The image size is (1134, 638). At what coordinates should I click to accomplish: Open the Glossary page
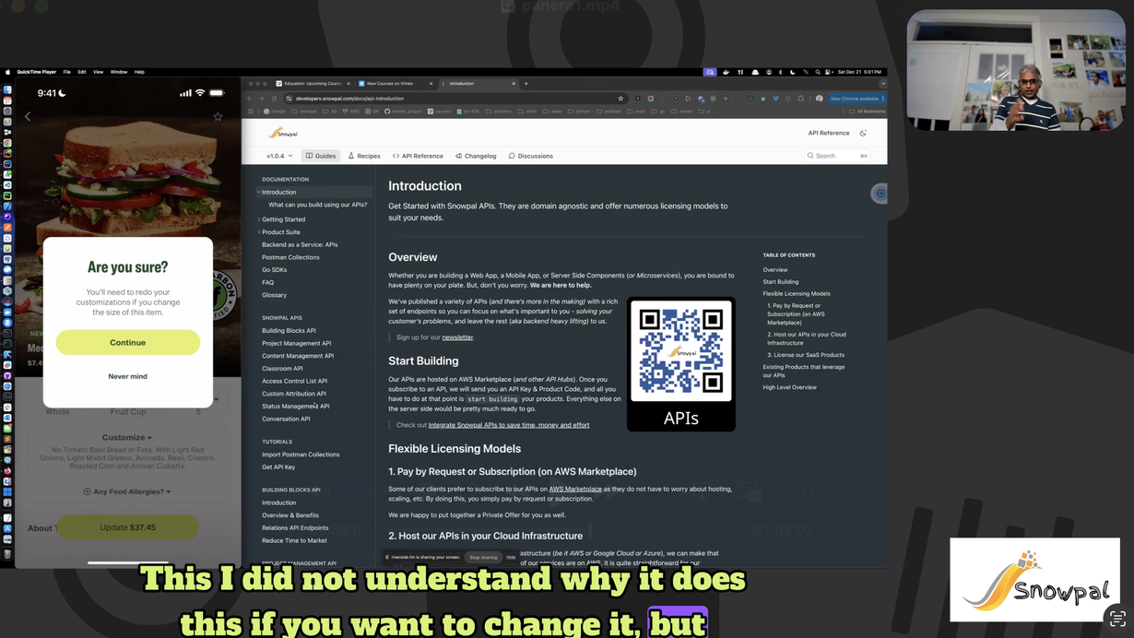click(x=274, y=295)
